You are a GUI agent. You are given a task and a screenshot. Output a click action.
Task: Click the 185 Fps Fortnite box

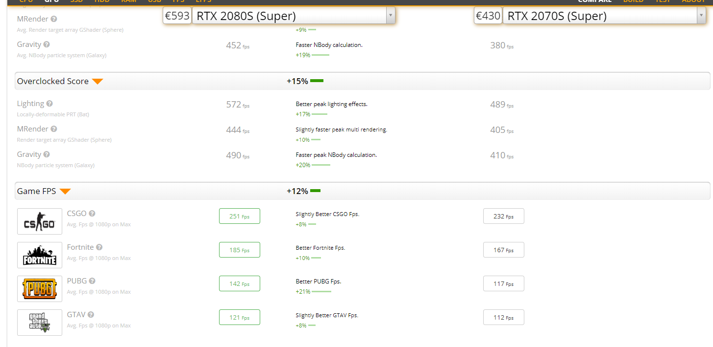240,250
